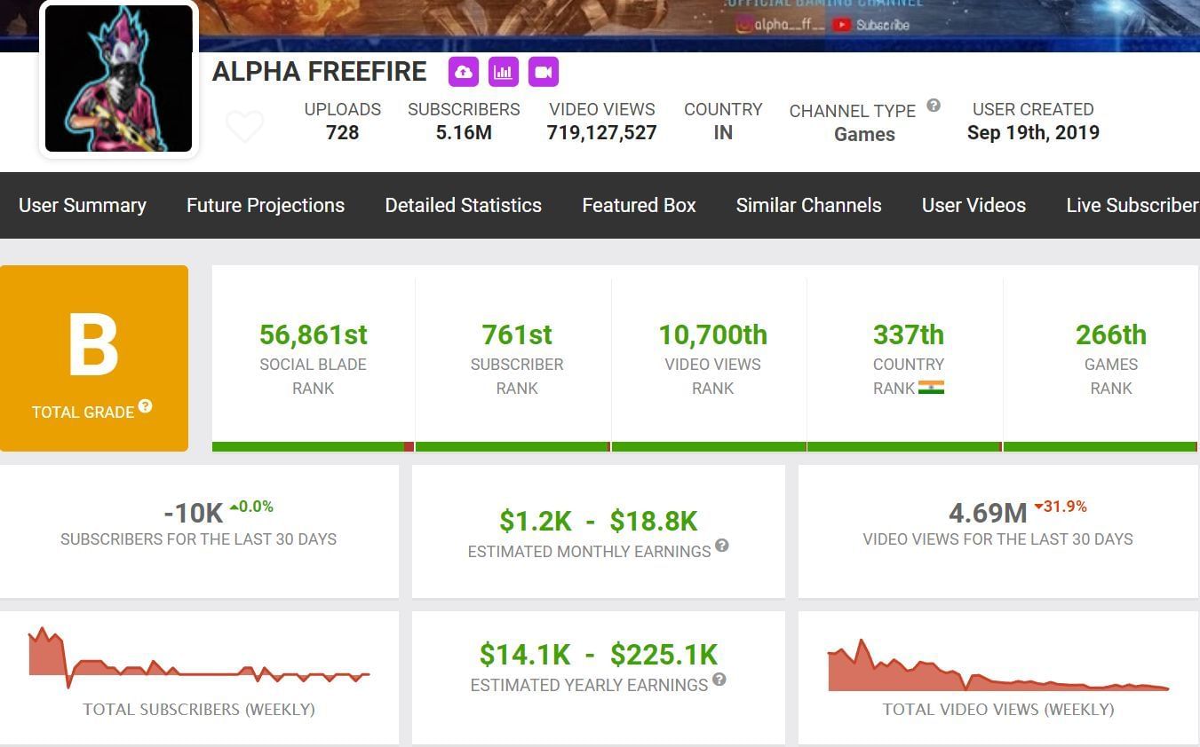Click the India flag next to Country Rank
This screenshot has width=1200, height=747.
[931, 388]
